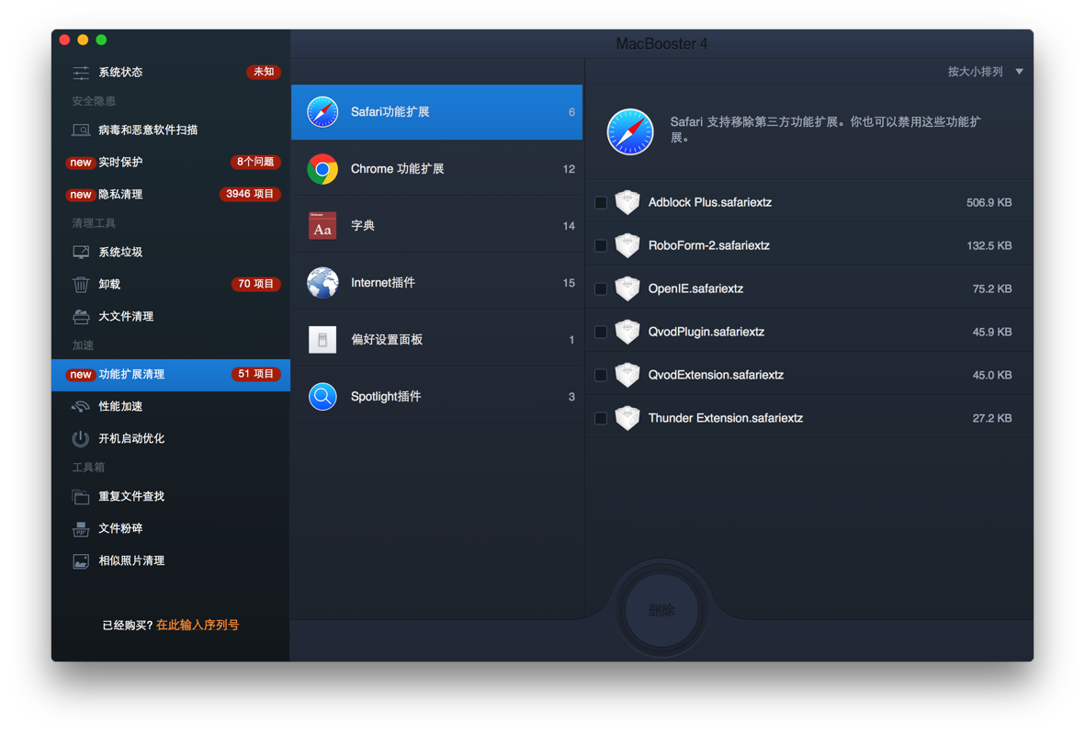1085x735 pixels.
Task: Enable the QvodExtension.safariextz checkbox
Action: (601, 375)
